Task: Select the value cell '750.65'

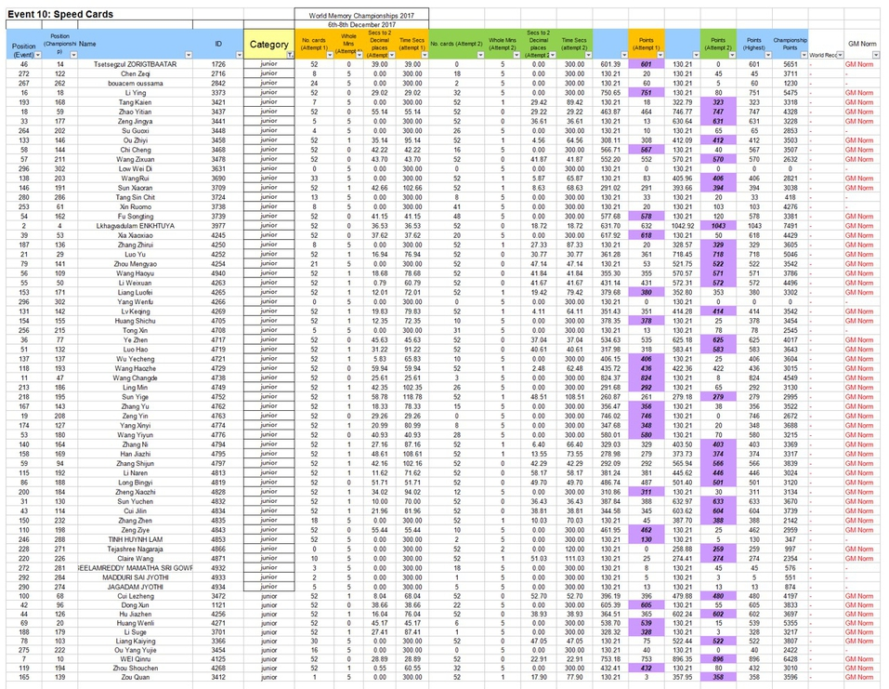Action: click(x=610, y=93)
